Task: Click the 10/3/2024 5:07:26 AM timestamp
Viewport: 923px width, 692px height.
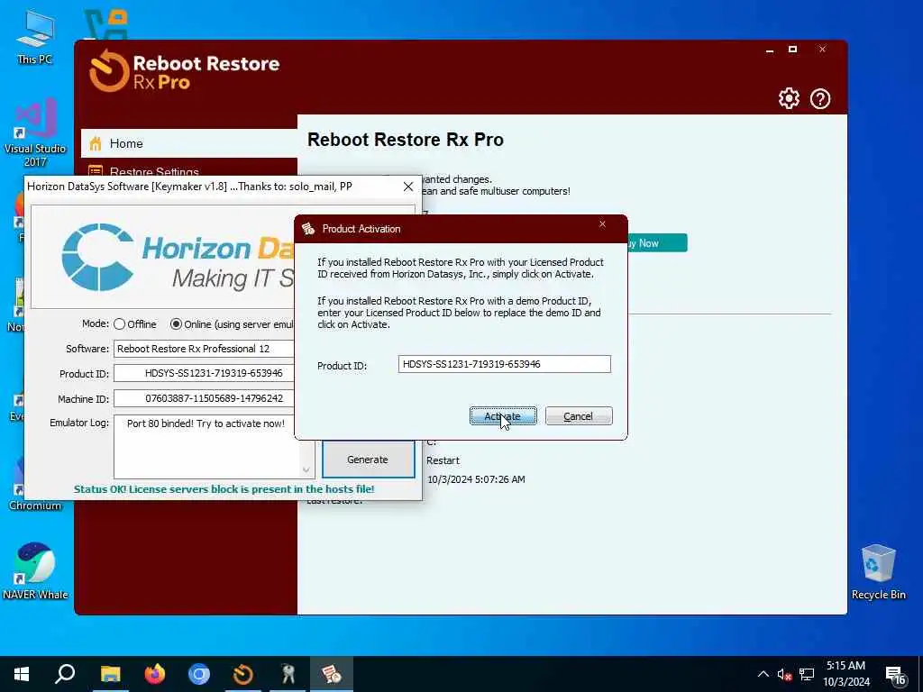Action: [476, 479]
